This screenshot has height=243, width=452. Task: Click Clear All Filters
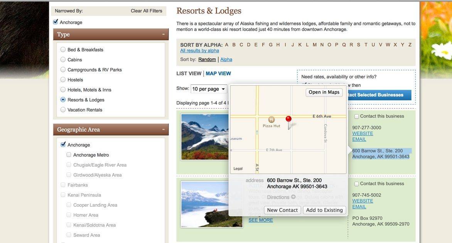146,11
